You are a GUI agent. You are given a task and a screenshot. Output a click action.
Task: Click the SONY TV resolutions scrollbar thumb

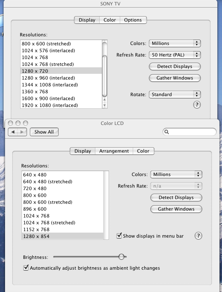point(105,76)
